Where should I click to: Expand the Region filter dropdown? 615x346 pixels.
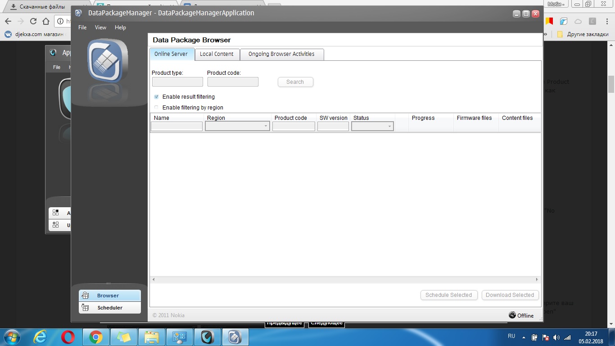266,127
